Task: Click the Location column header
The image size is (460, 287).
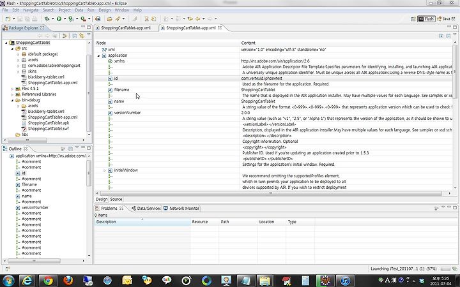Action: click(x=272, y=222)
